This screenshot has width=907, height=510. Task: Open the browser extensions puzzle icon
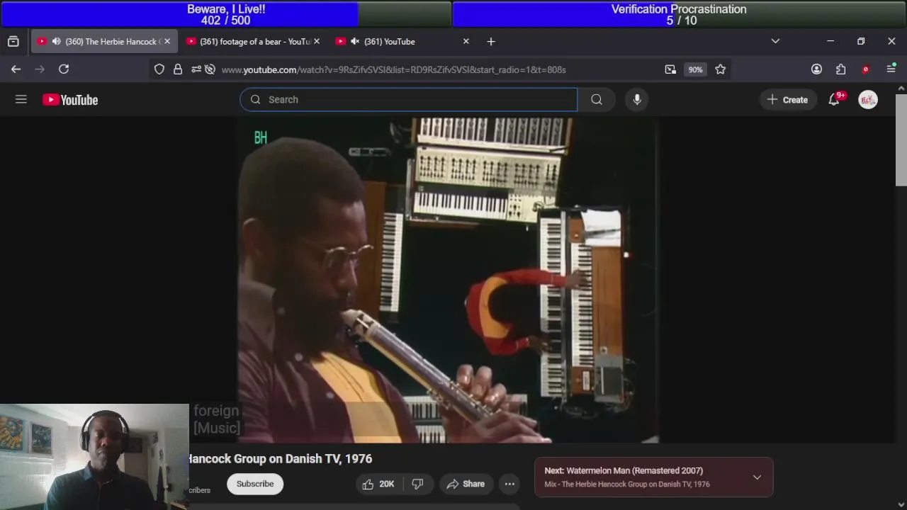(840, 69)
